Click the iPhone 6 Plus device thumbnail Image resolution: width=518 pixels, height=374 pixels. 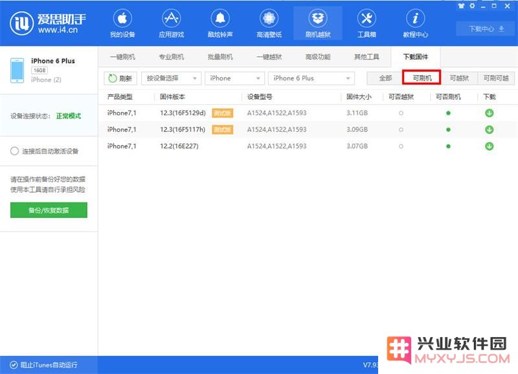tap(17, 71)
